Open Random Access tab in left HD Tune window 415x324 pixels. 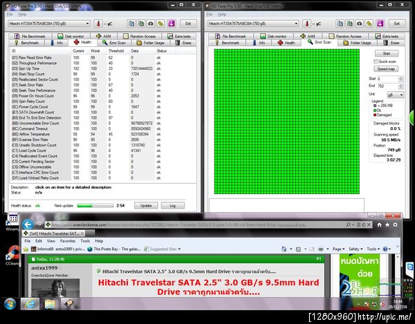[x=140, y=36]
